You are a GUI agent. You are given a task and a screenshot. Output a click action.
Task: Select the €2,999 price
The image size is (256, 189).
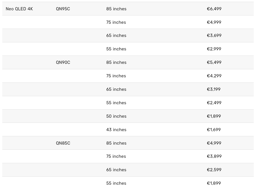click(214, 49)
